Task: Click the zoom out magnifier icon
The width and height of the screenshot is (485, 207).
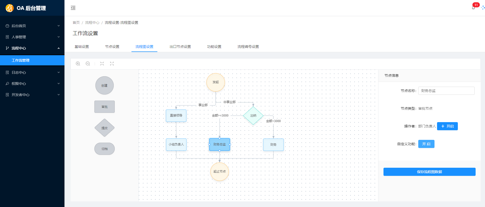Action: [x=88, y=64]
